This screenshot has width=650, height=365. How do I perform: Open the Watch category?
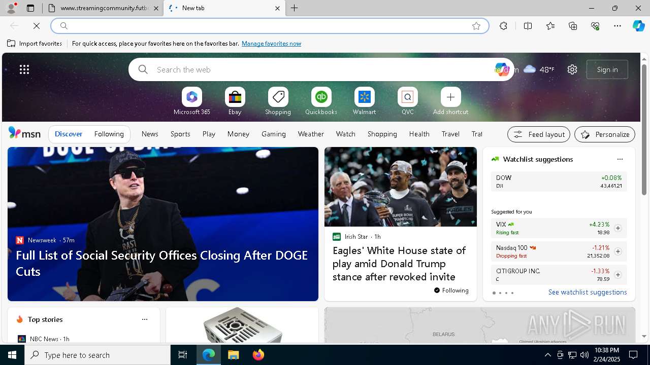click(x=346, y=134)
